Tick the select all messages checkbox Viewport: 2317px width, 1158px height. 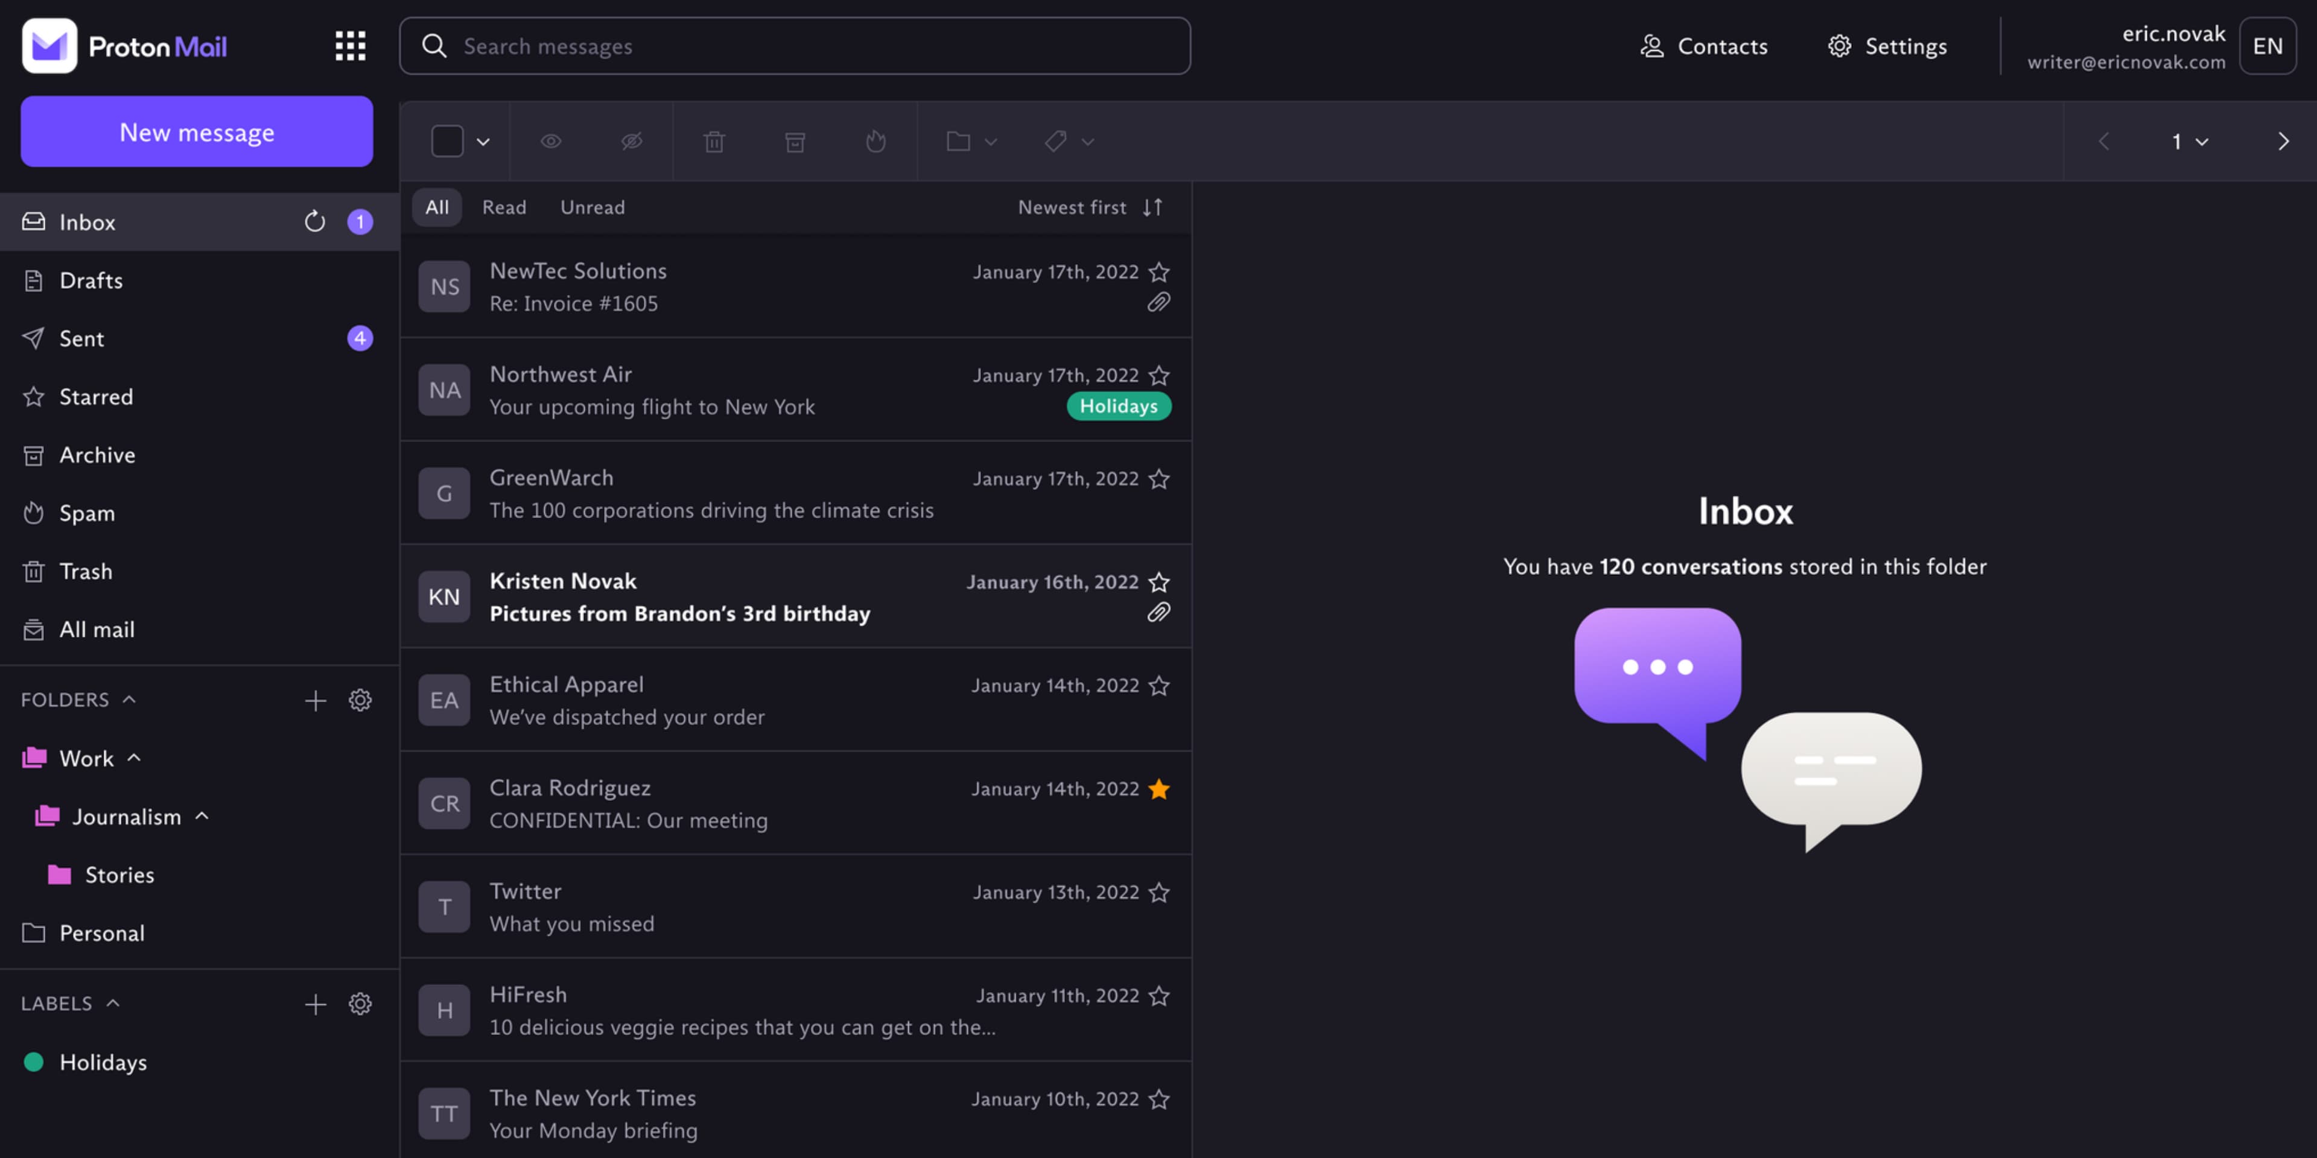[447, 141]
